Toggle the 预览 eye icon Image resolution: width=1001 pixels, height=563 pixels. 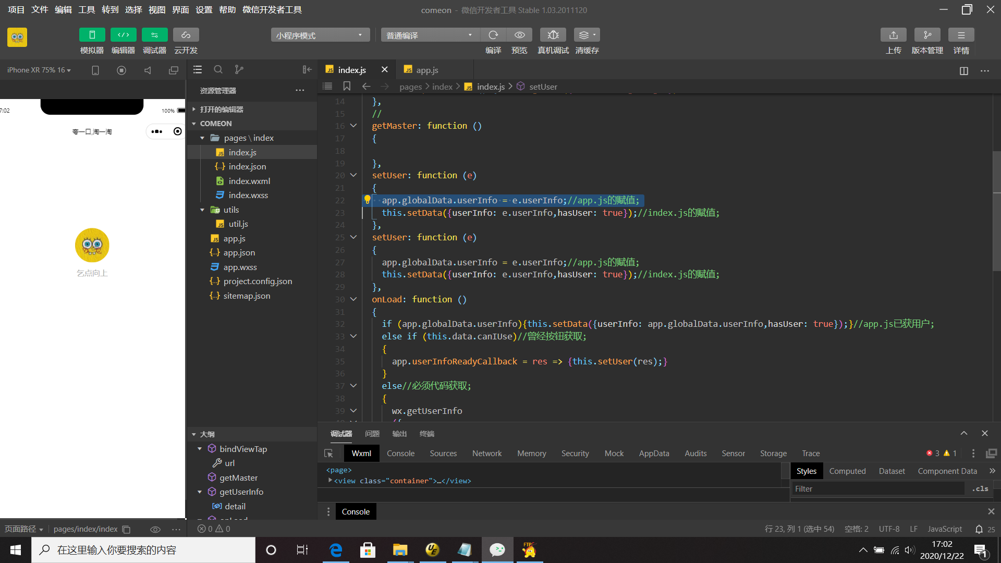click(x=519, y=35)
